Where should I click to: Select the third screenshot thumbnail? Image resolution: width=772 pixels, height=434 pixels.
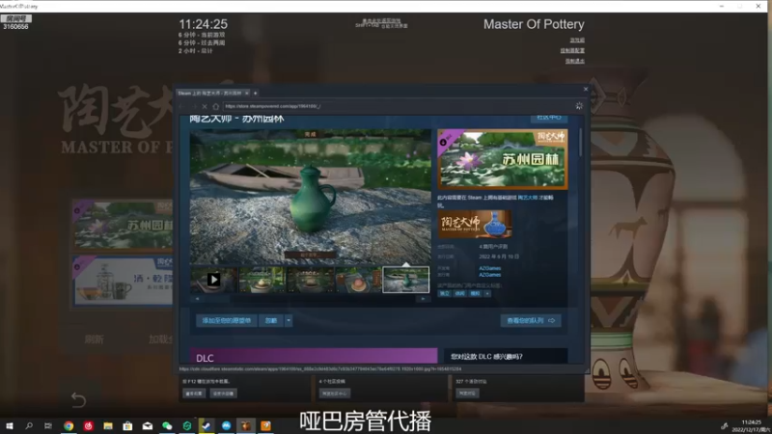click(x=310, y=280)
